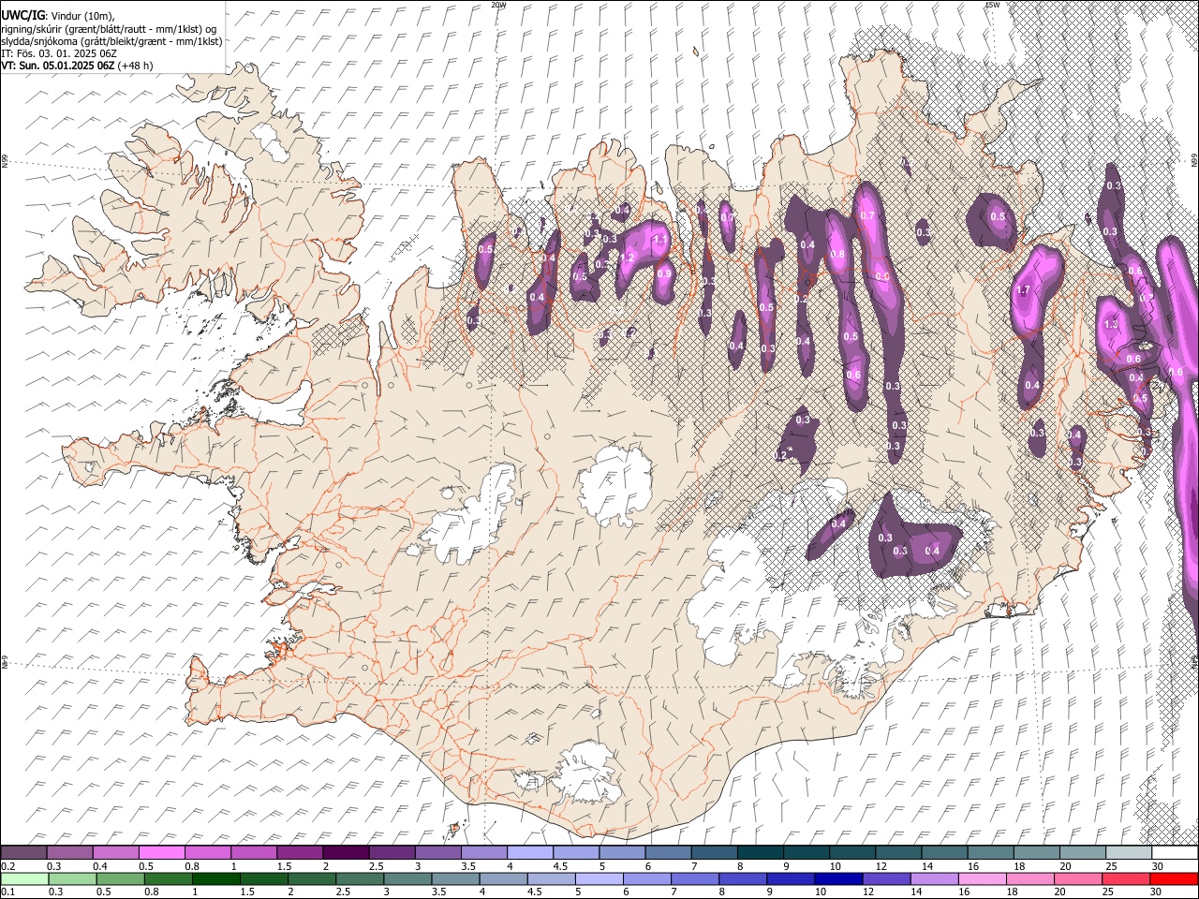The height and width of the screenshot is (899, 1199).
Task: Click the '20W' longitude label at map top
Action: tap(498, 5)
